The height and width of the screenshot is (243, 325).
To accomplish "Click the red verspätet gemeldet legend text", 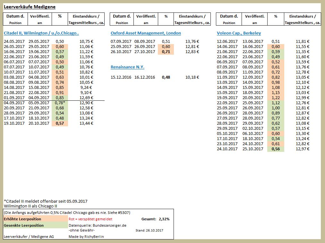I will [x=91, y=219].
